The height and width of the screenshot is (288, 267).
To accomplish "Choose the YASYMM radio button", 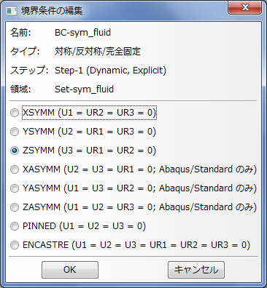I will 15,188.
